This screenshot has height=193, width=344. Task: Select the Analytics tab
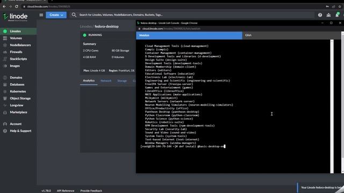point(89,80)
